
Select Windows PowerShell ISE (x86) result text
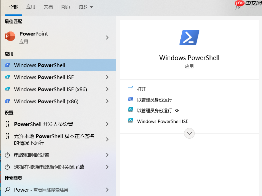[51, 89]
